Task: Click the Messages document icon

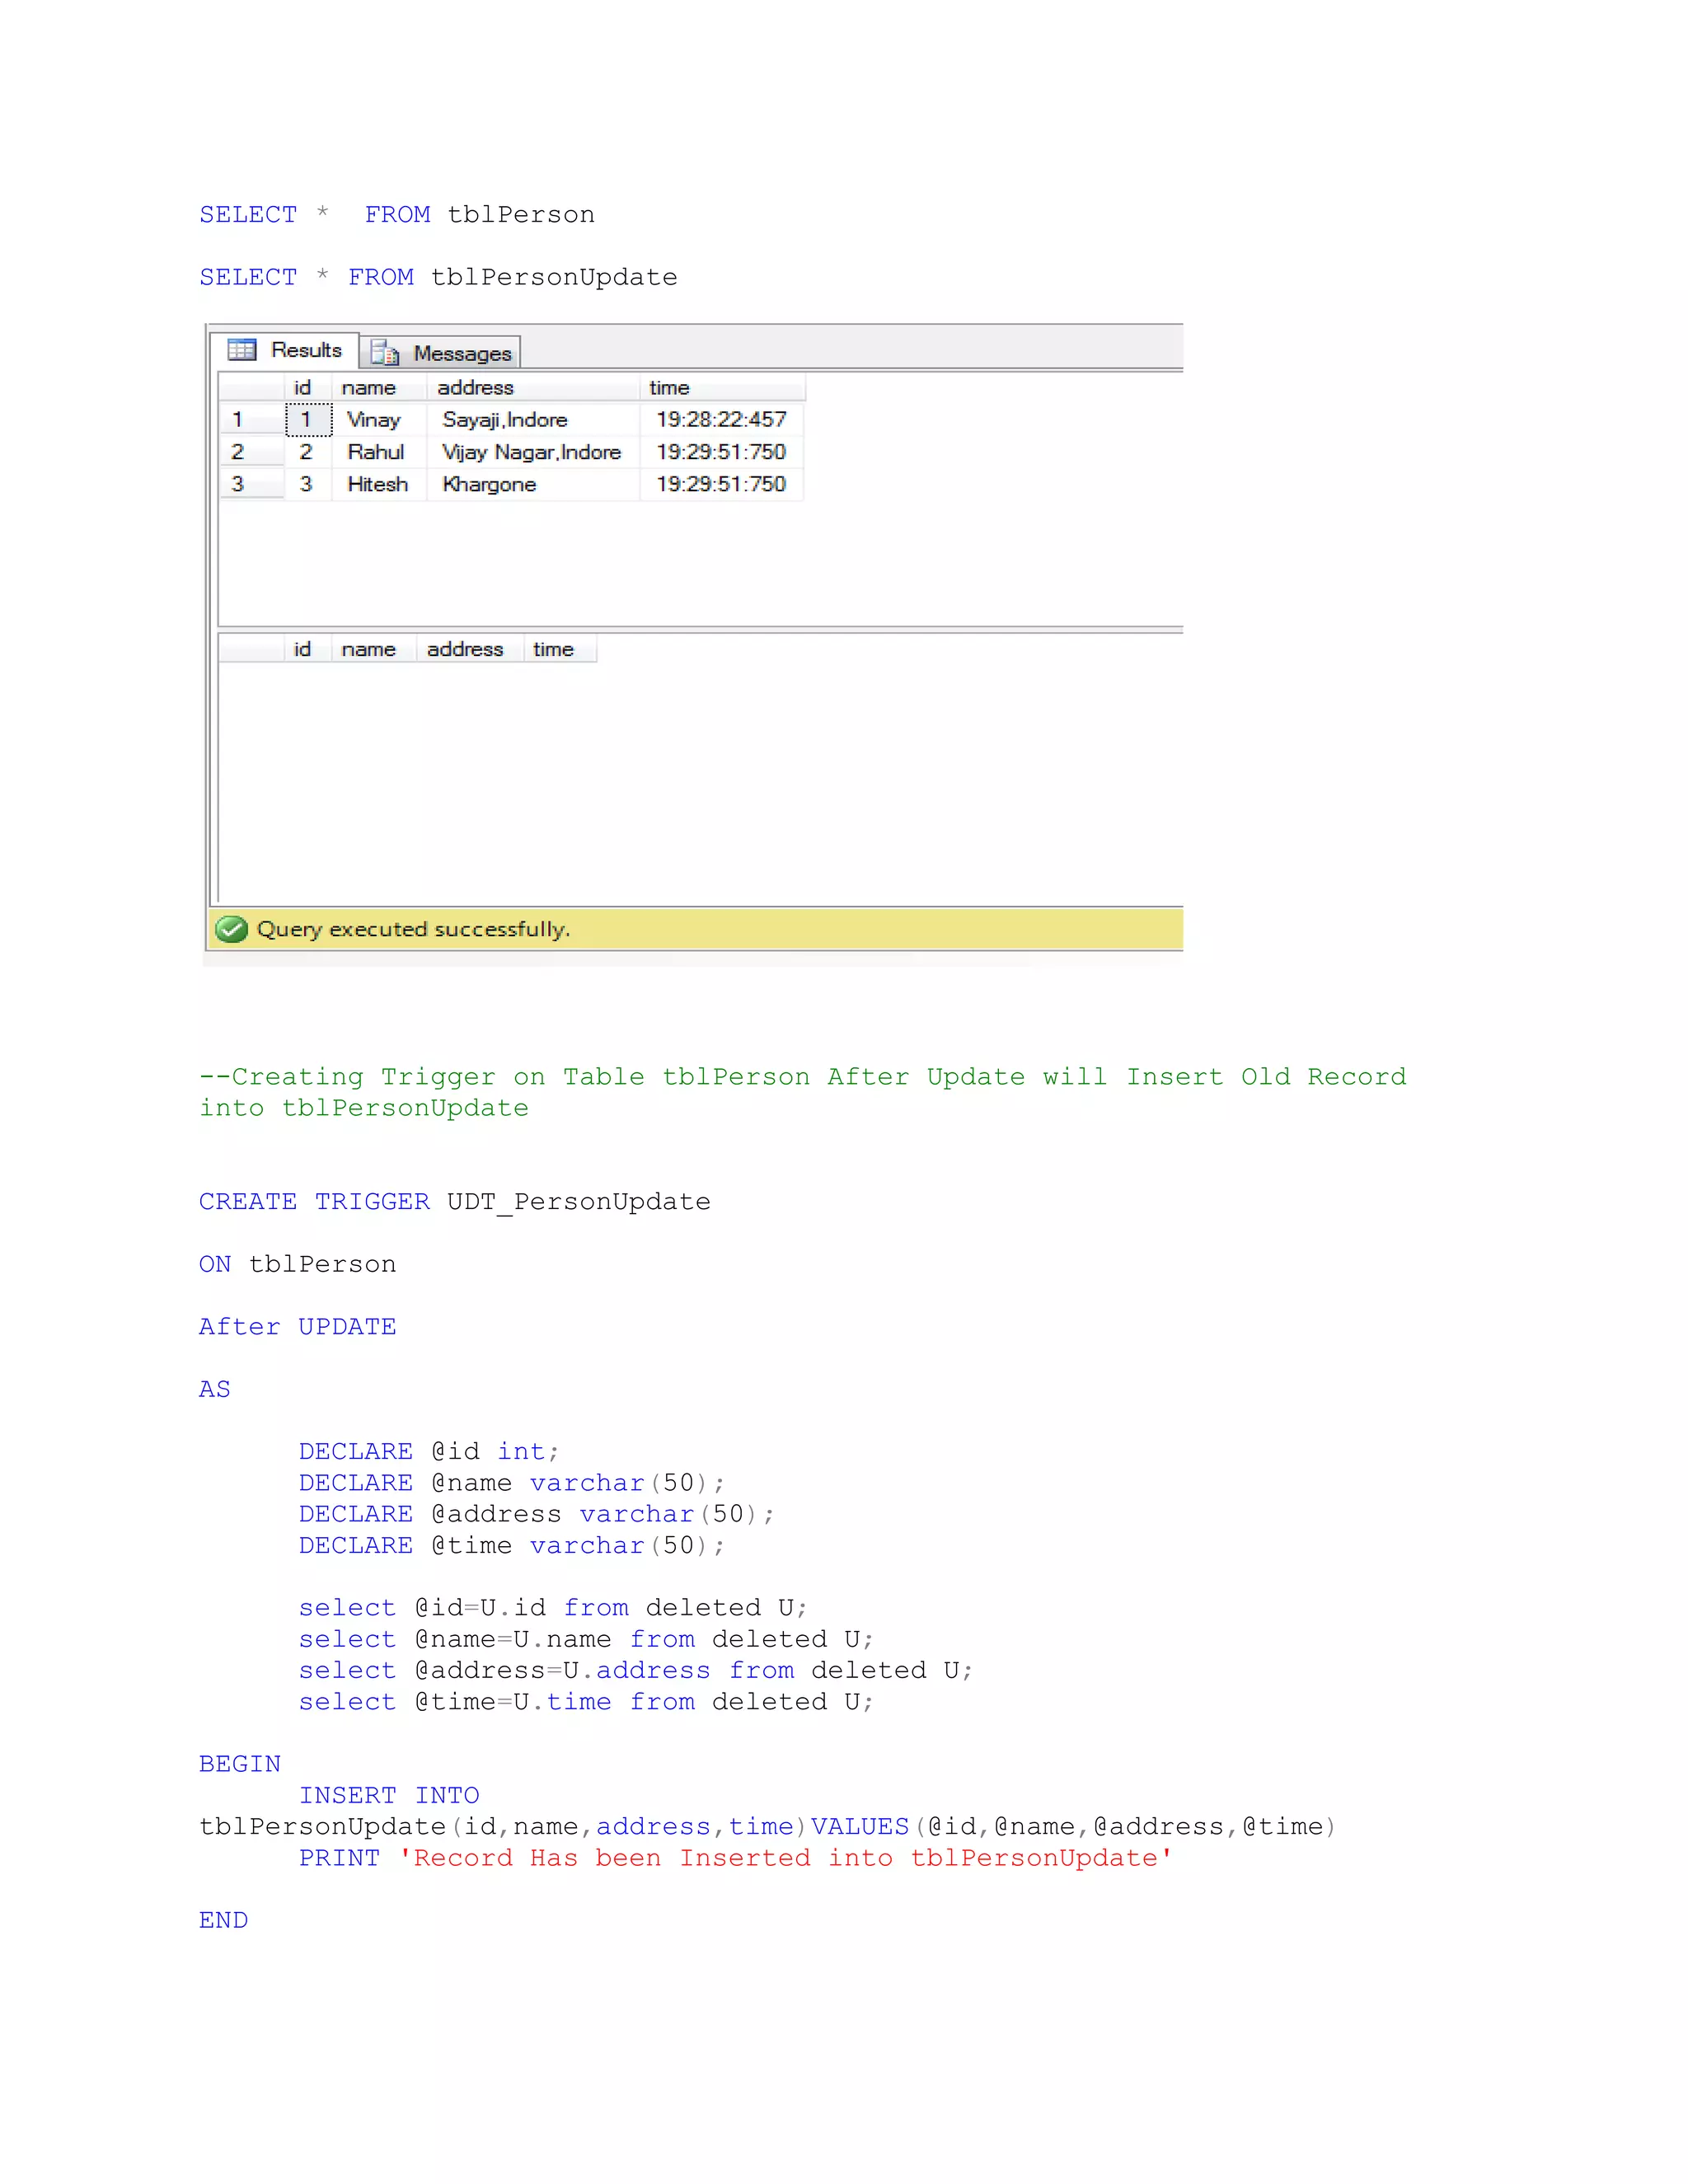Action: pos(385,353)
